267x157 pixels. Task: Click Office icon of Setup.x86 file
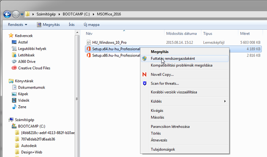[89, 55]
